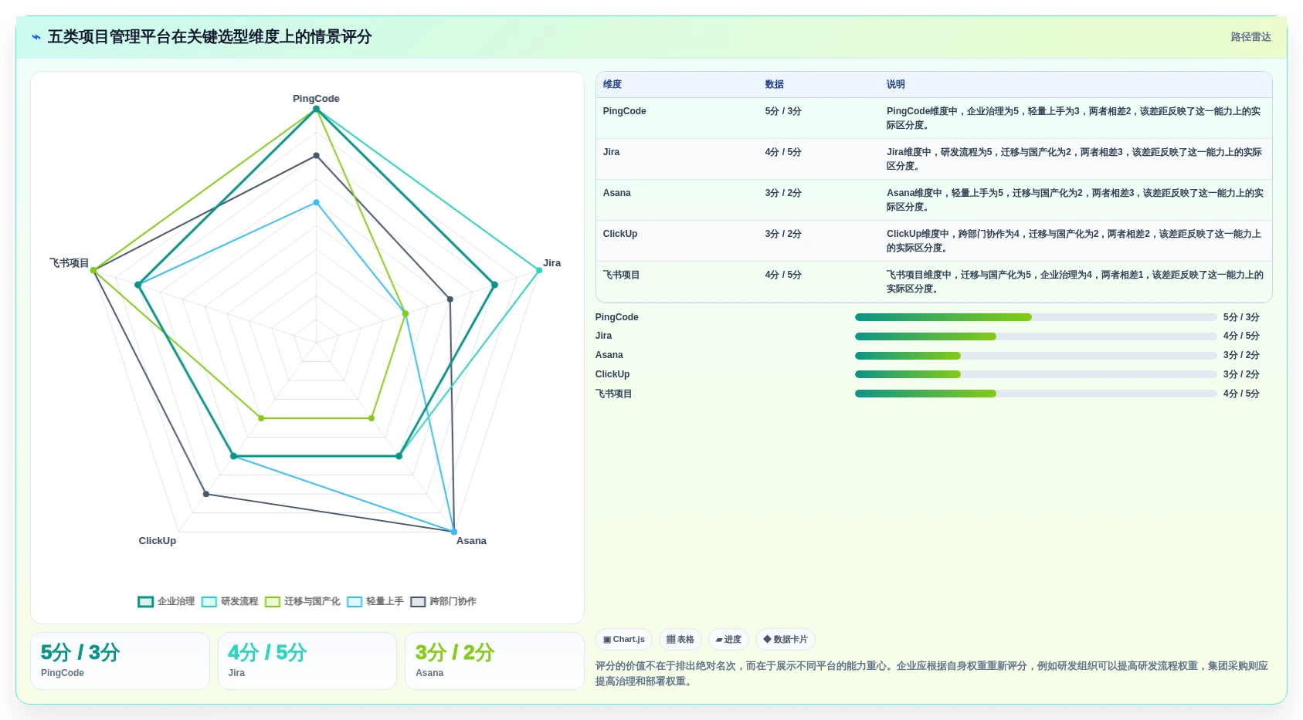Click the 4分 / 5分 value beside Jira bar
Screen dimensions: 1303x720
(x=1241, y=336)
